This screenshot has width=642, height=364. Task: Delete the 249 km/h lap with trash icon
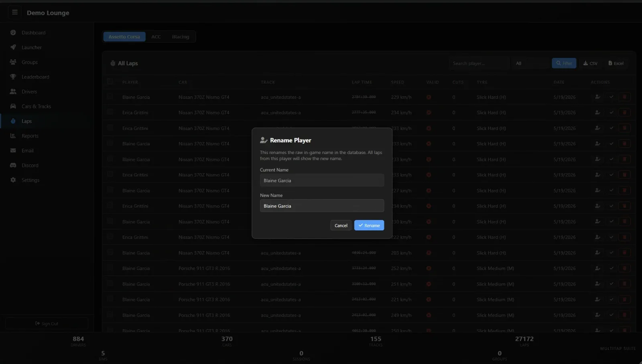click(x=624, y=315)
